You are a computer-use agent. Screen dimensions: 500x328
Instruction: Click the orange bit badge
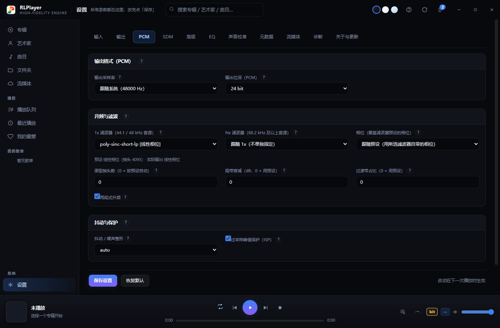click(432, 312)
